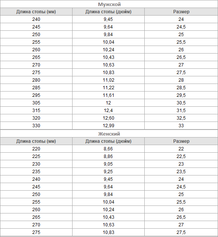
Task: Click the size 30,5 cell
Action: click(x=181, y=103)
